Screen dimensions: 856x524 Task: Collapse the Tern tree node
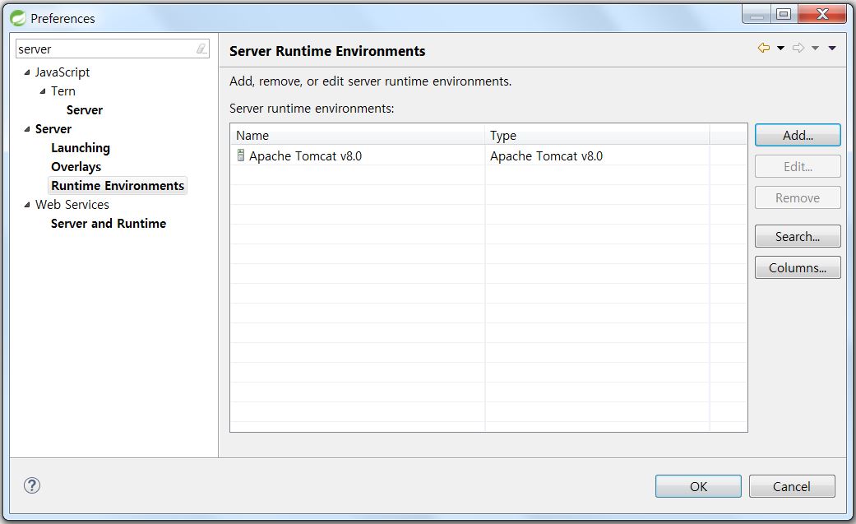[x=43, y=91]
